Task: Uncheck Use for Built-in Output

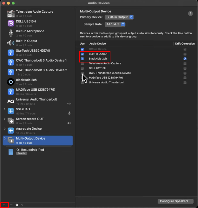Action: tap(82, 54)
